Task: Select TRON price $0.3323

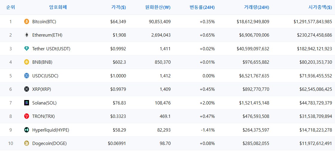Action: (x=118, y=116)
